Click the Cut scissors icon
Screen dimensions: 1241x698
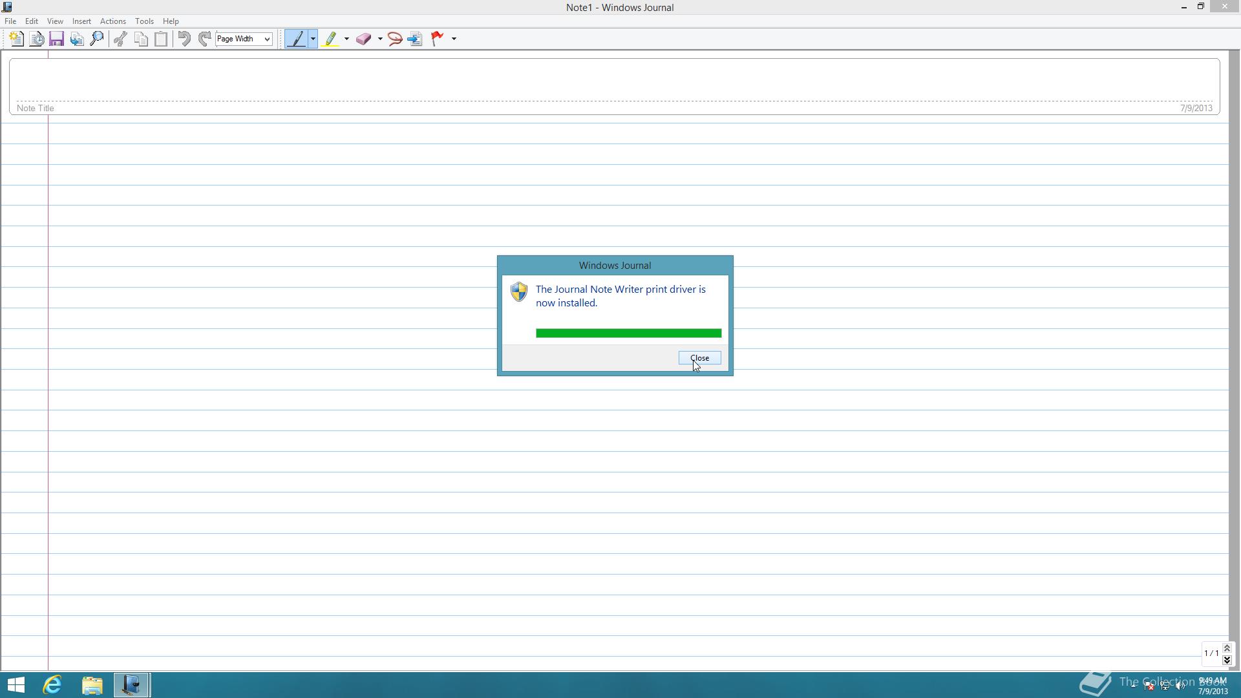(x=120, y=39)
